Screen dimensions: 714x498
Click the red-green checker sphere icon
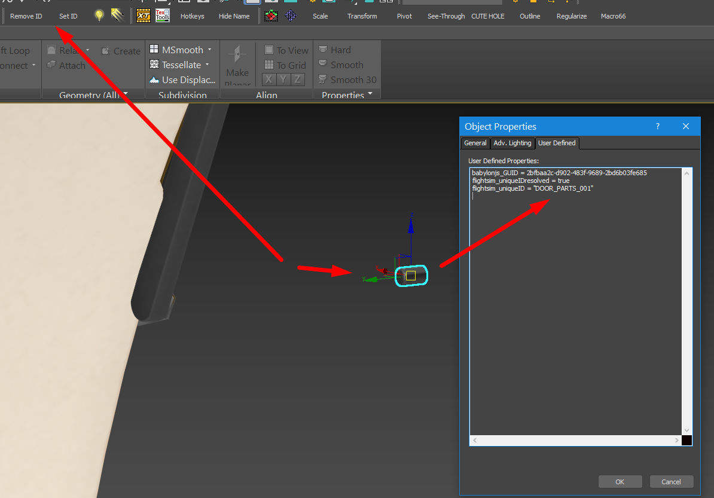point(271,16)
